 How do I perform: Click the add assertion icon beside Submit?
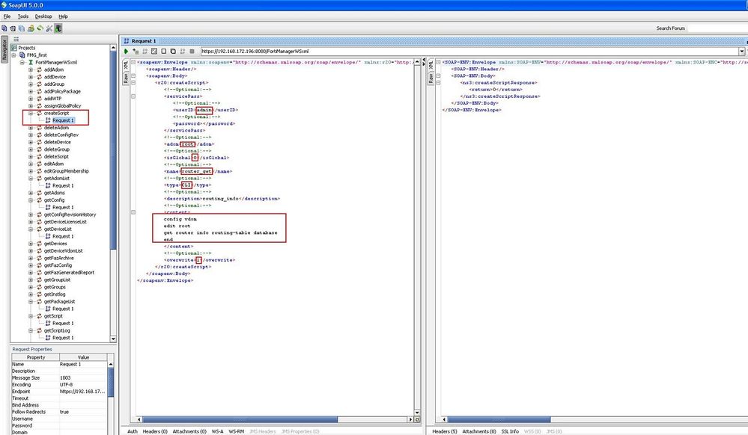[x=136, y=51]
